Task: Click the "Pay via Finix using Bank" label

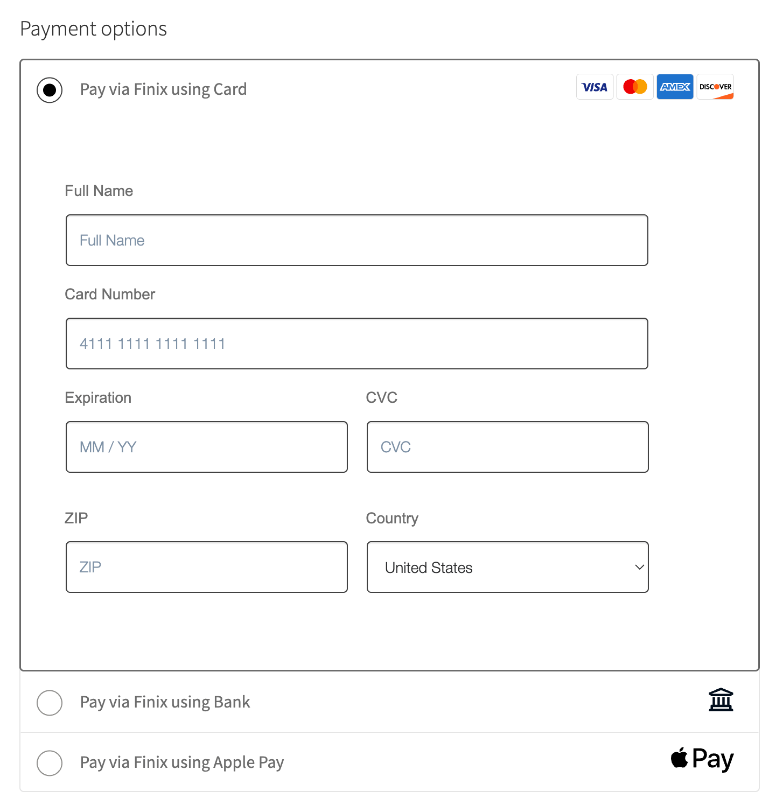Action: point(165,702)
